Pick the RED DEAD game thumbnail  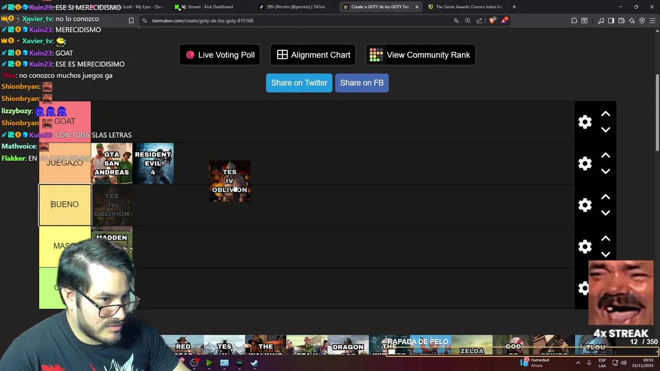[183, 345]
